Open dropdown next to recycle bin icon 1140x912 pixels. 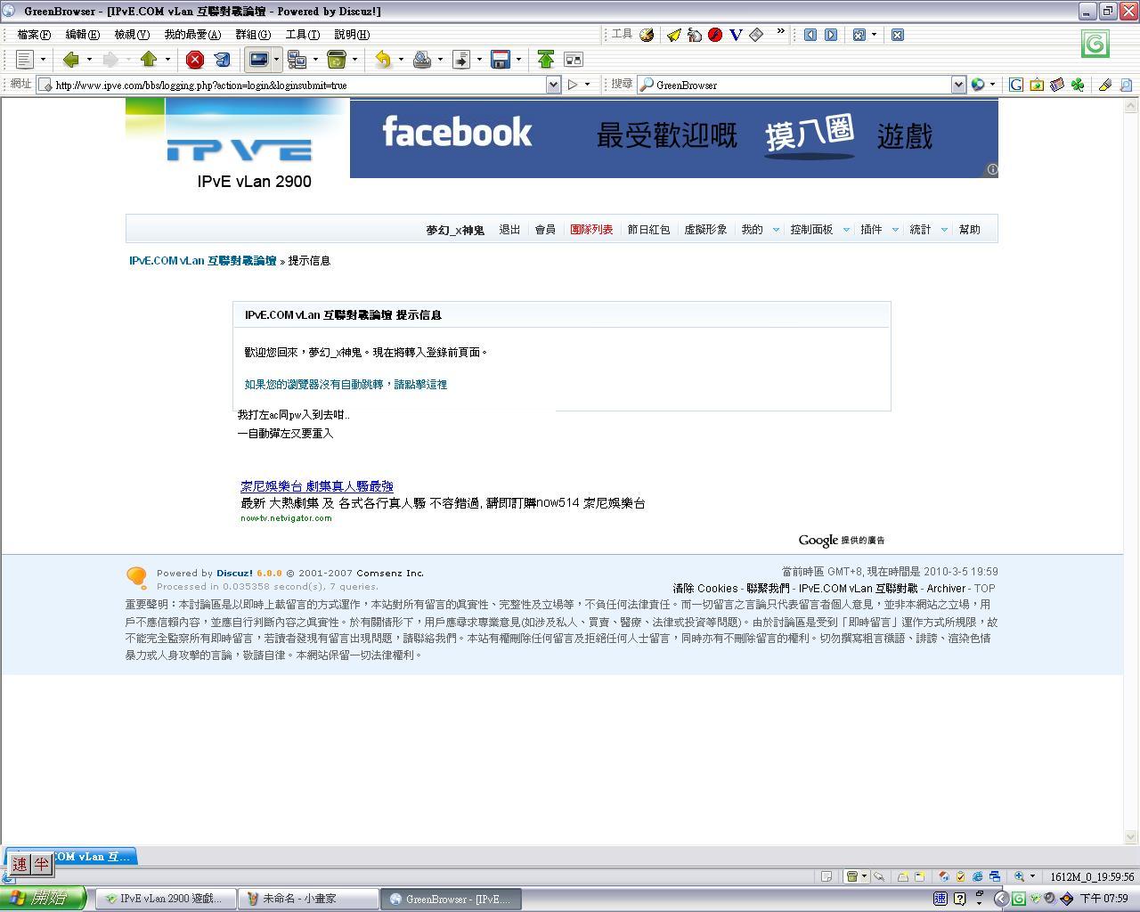(x=354, y=60)
